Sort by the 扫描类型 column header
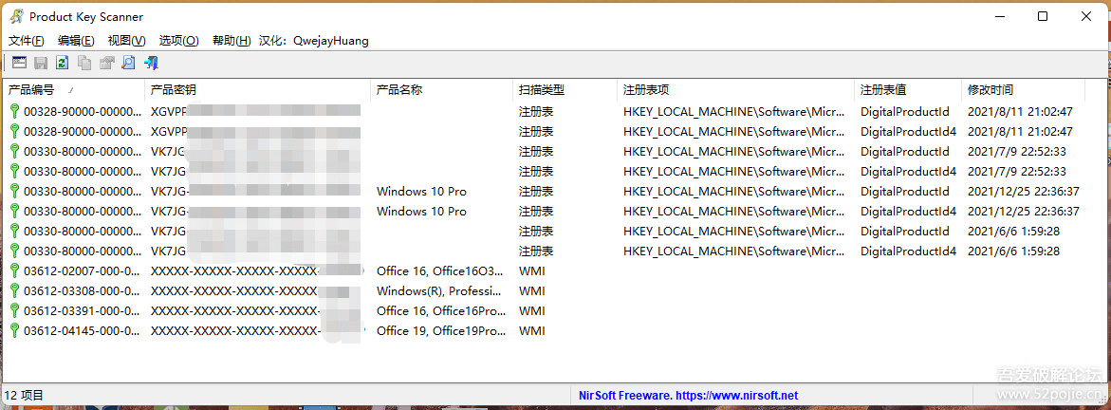The height and width of the screenshot is (410, 1111). tap(565, 90)
